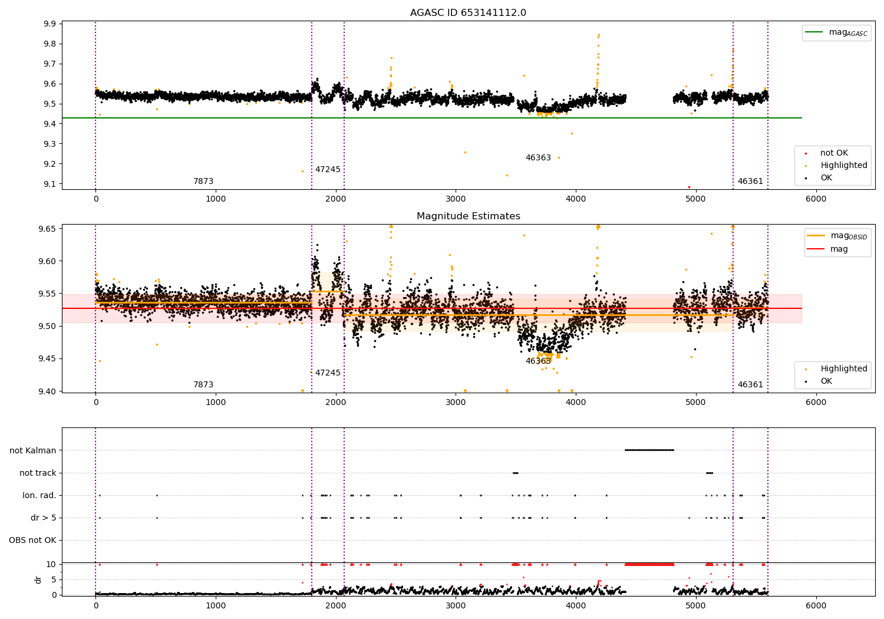This screenshot has height=619, width=884.
Task: Click obsid label 46361 in Magnitude Estimates plot
Action: click(750, 385)
